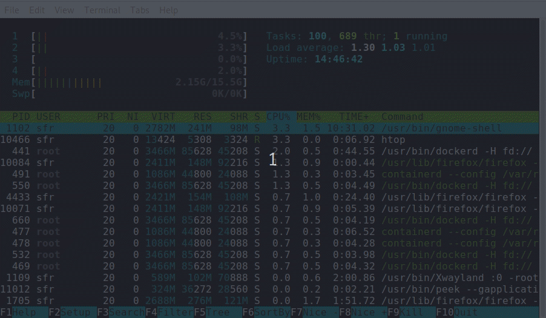Click F6 SortBy in htop footer

click(266, 312)
